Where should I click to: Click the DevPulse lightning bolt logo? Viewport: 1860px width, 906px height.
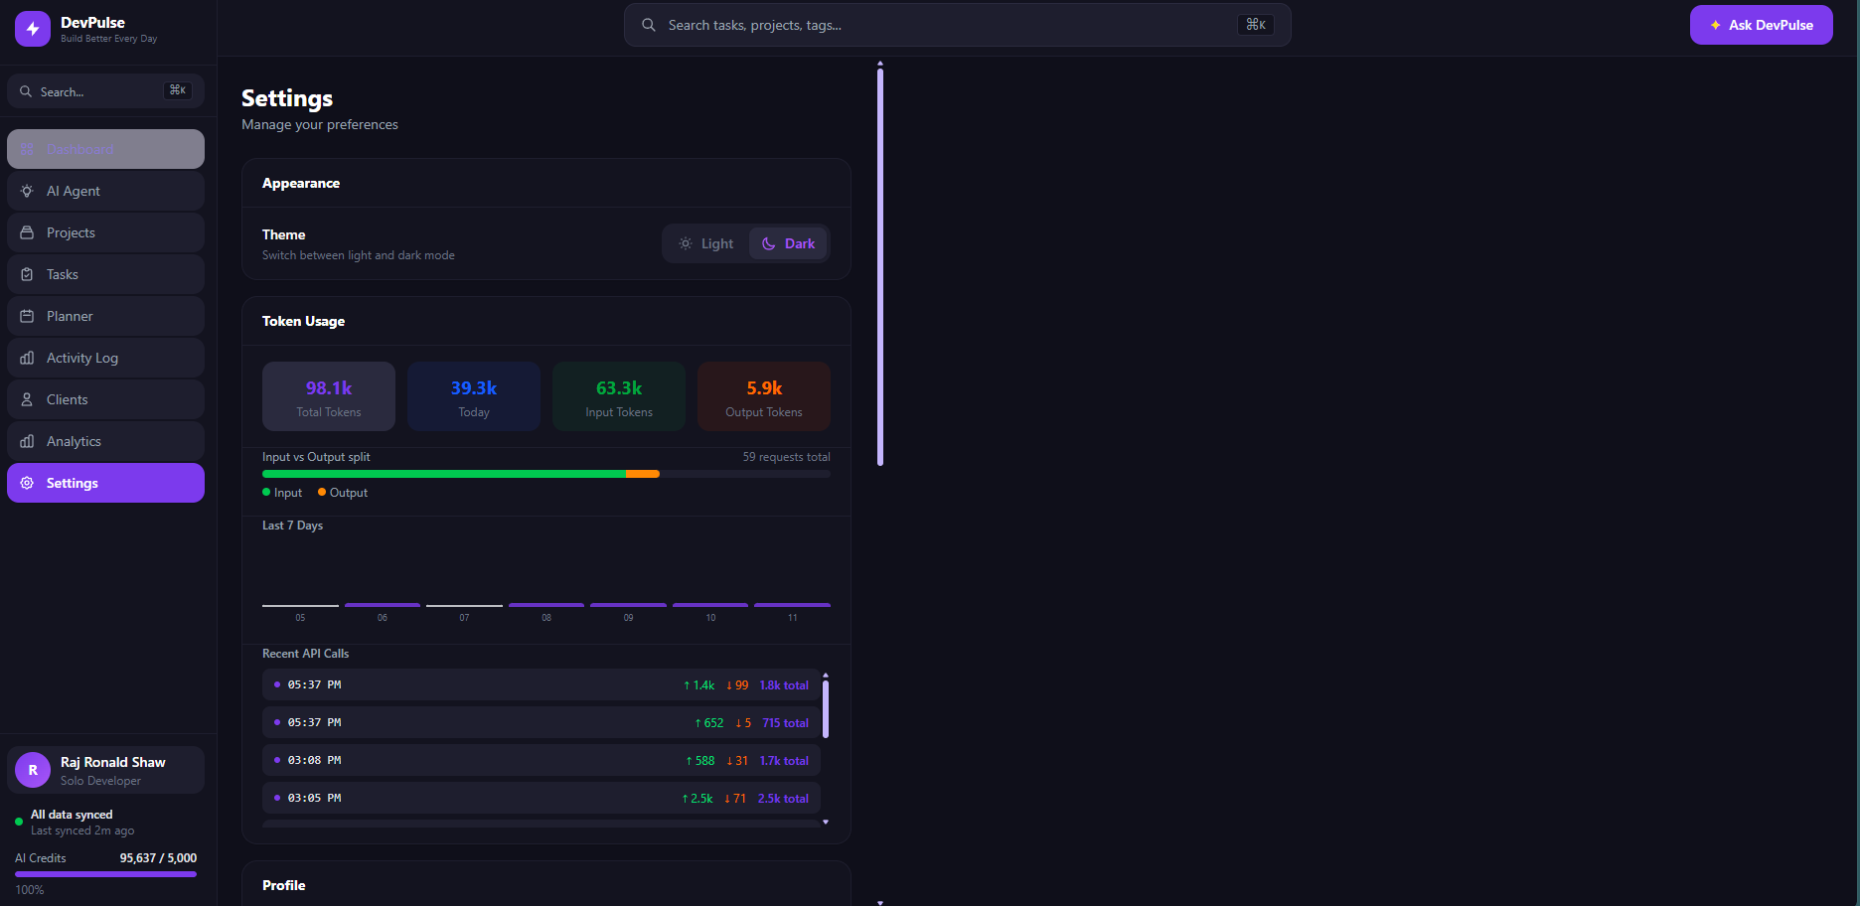click(x=33, y=29)
